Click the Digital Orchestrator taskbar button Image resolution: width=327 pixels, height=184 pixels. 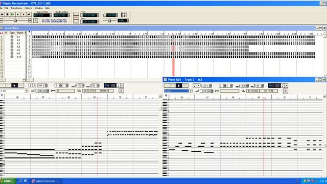45,181
